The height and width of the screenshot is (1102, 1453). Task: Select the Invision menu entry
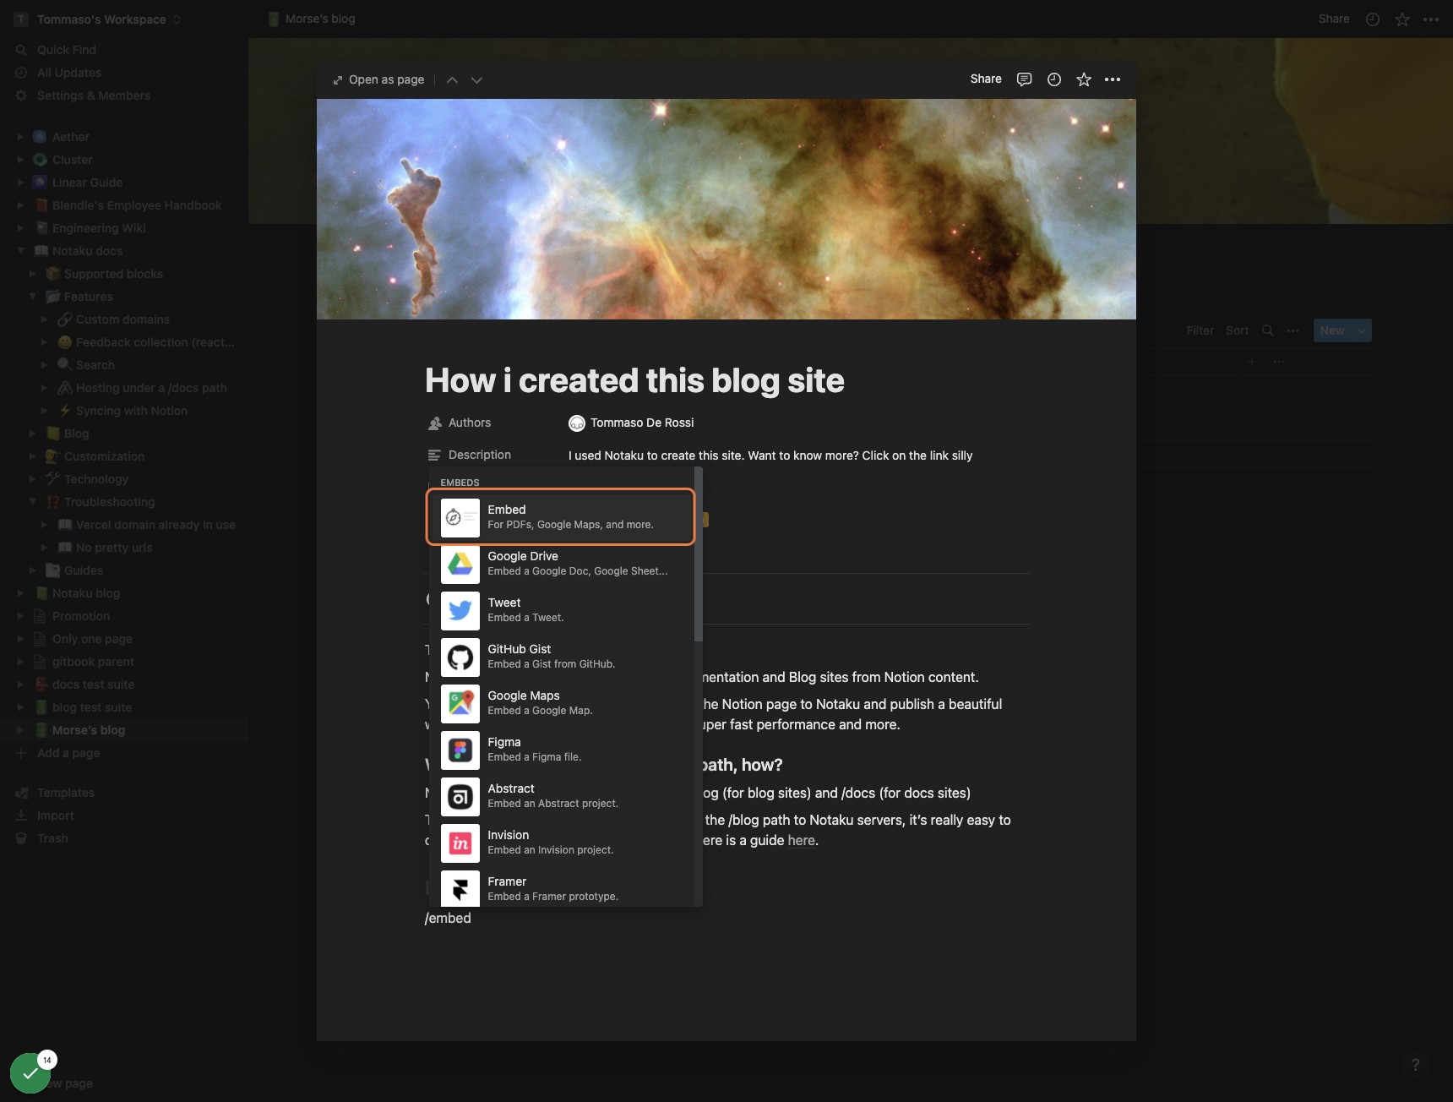click(562, 843)
